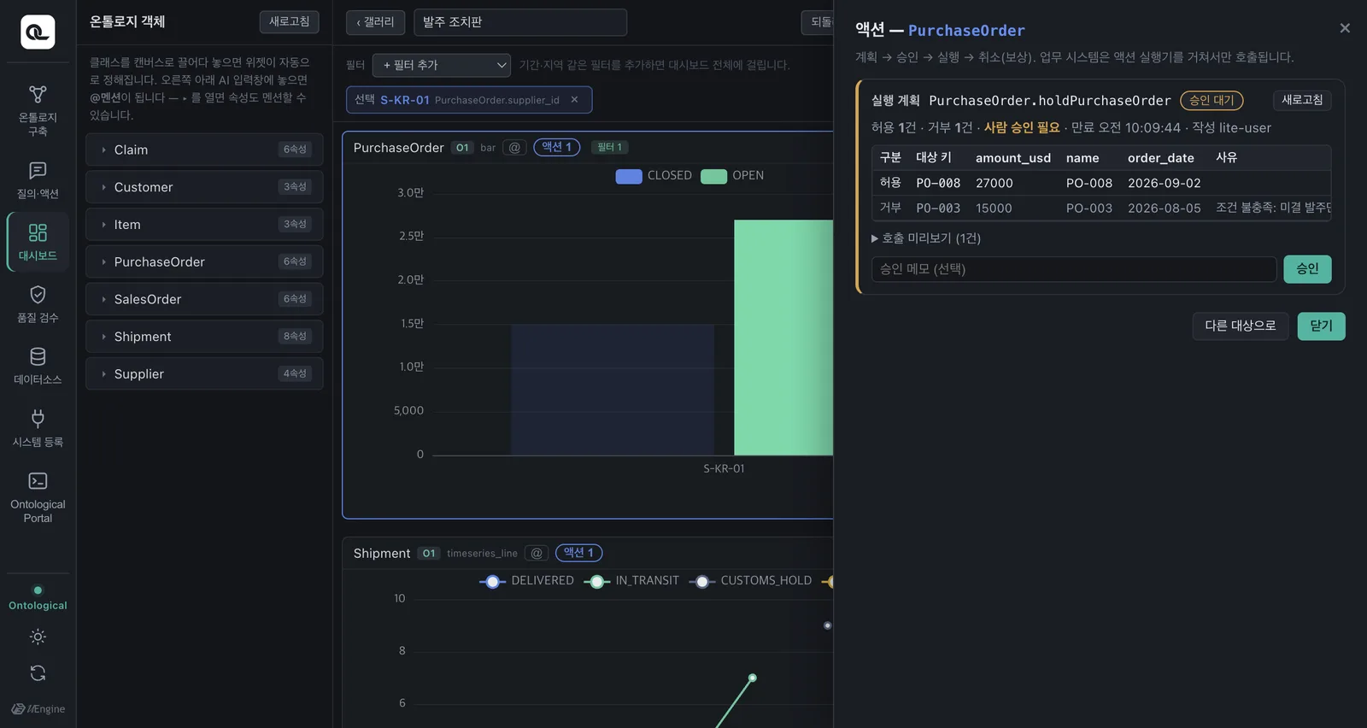Expand the PurchaseOrder class in object list
Viewport: 1367px width, 728px height.
[204, 261]
